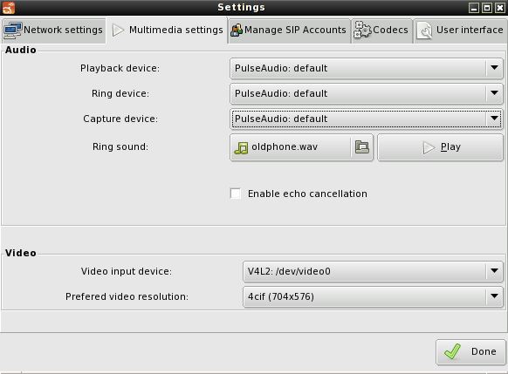
Task: Open the Video input device dropdown
Action: pos(373,271)
